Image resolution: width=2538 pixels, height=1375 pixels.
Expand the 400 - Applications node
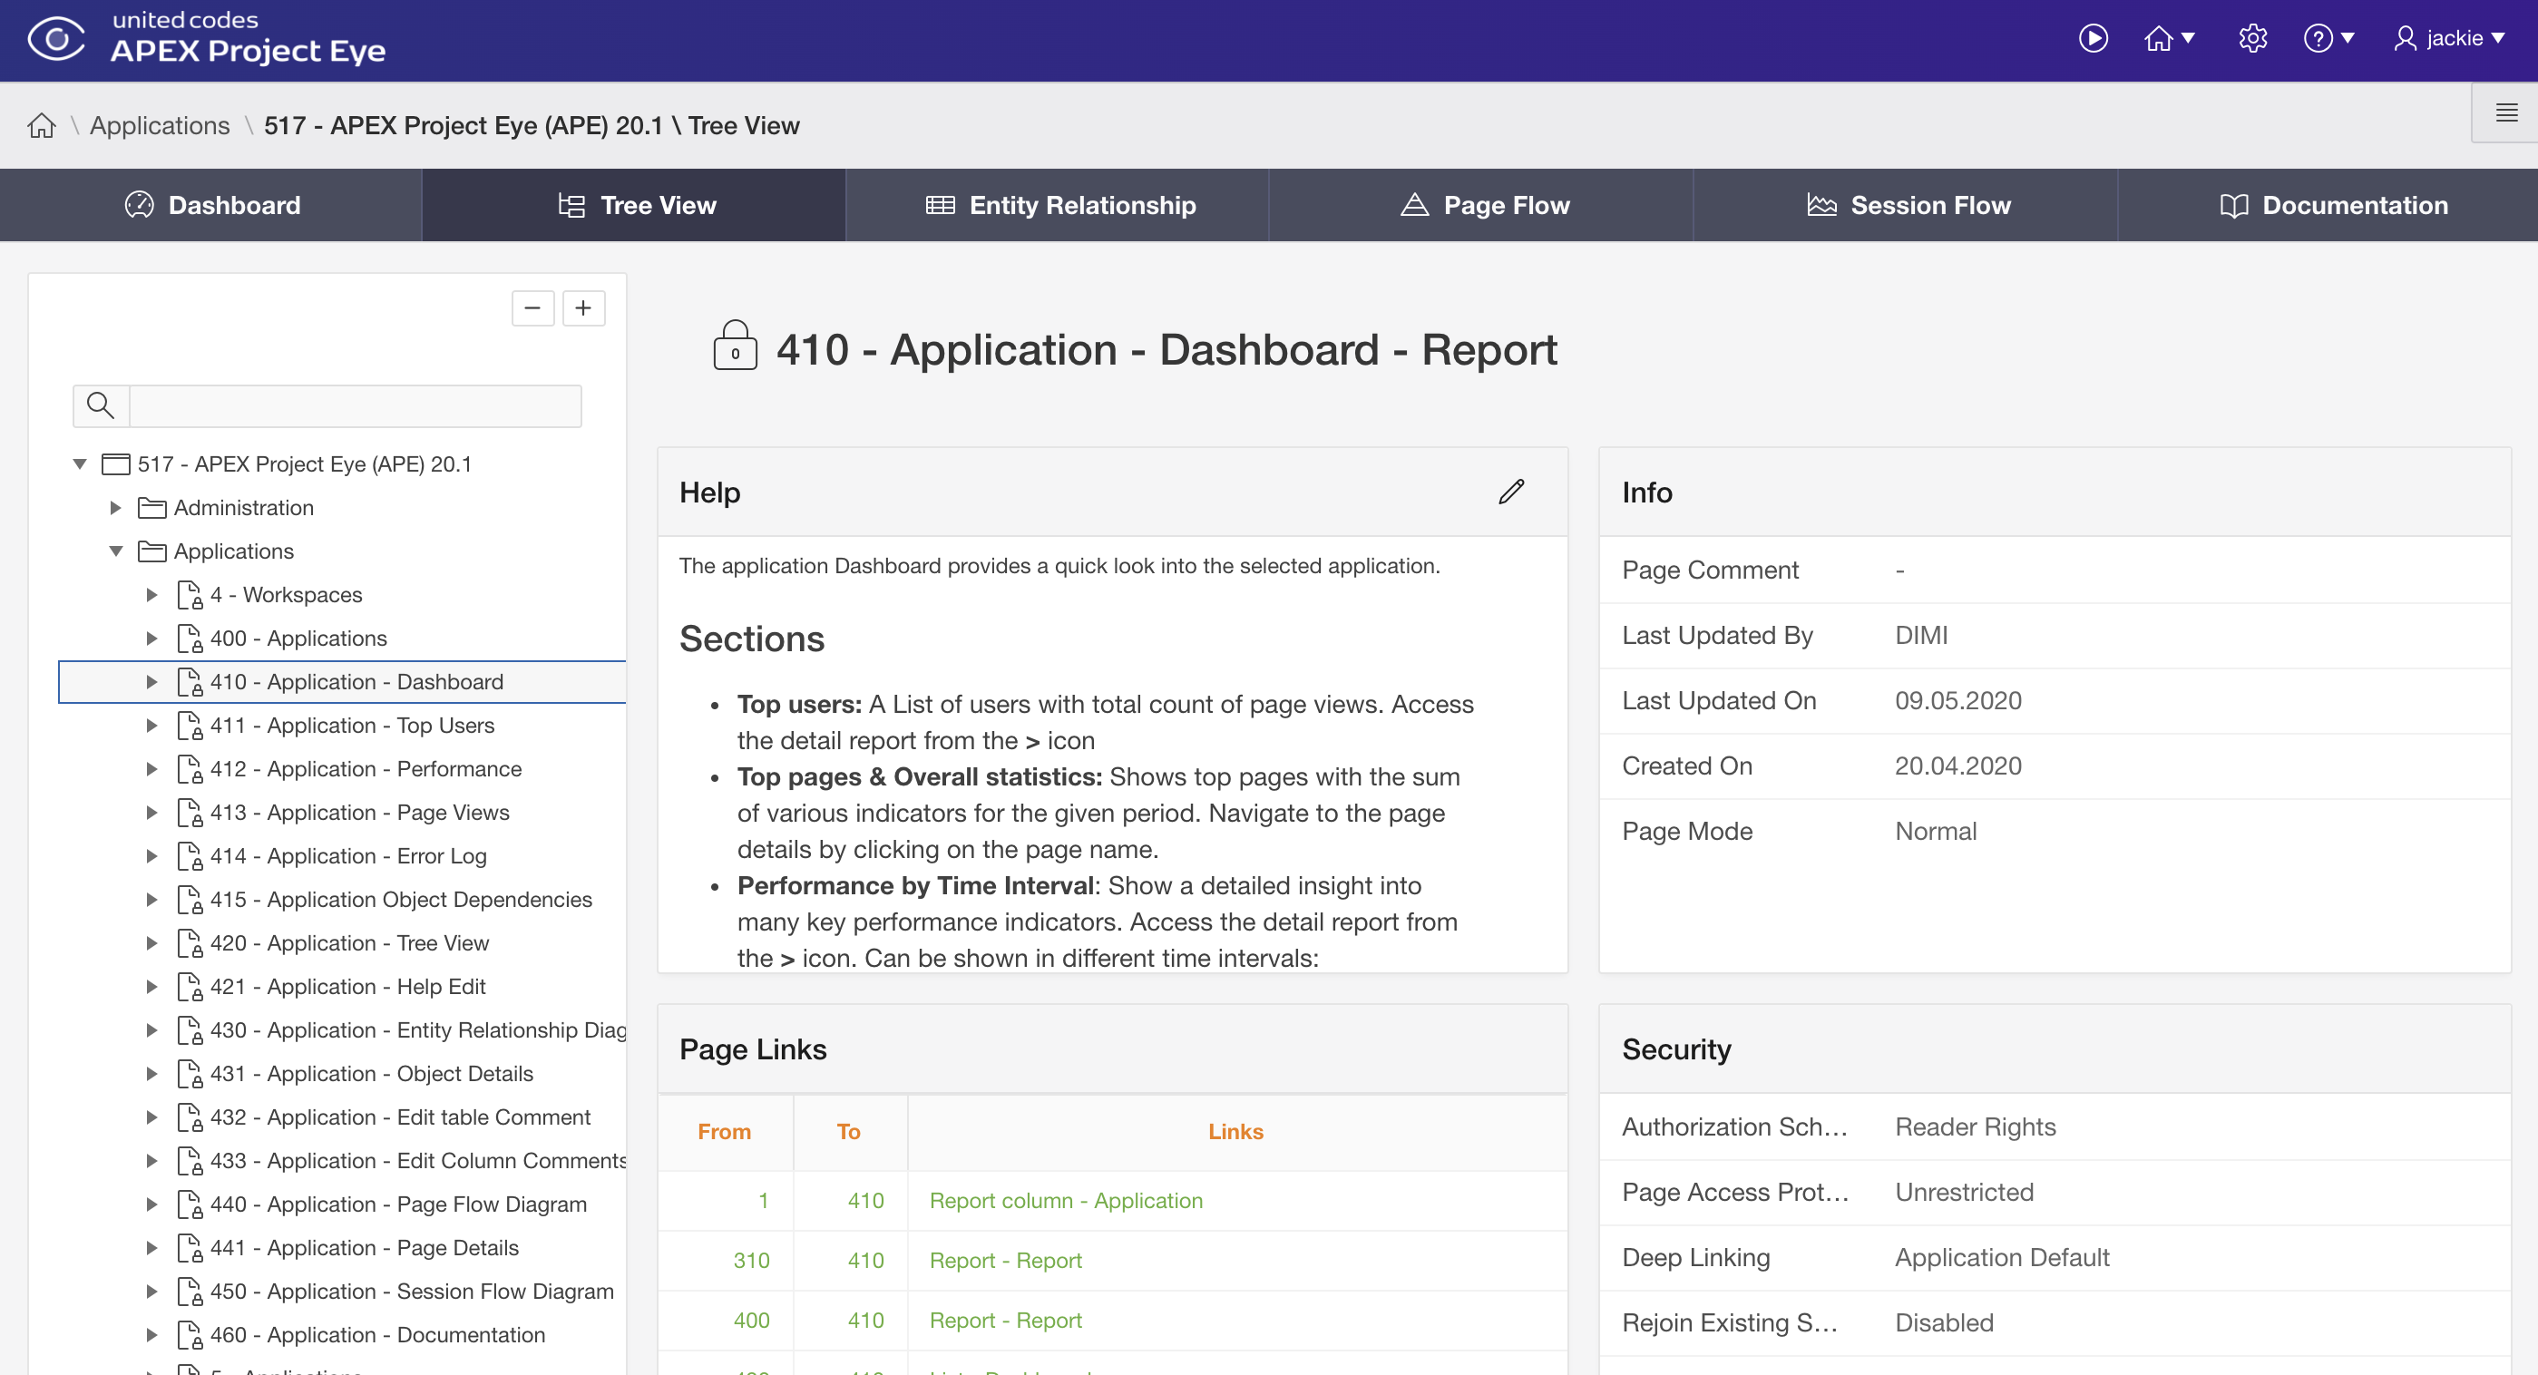click(x=151, y=638)
